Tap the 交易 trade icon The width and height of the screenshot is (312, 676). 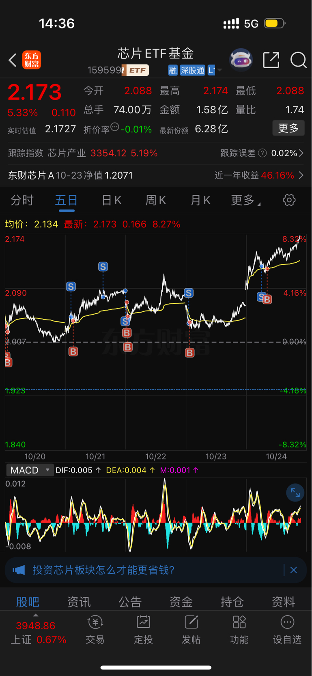95,622
